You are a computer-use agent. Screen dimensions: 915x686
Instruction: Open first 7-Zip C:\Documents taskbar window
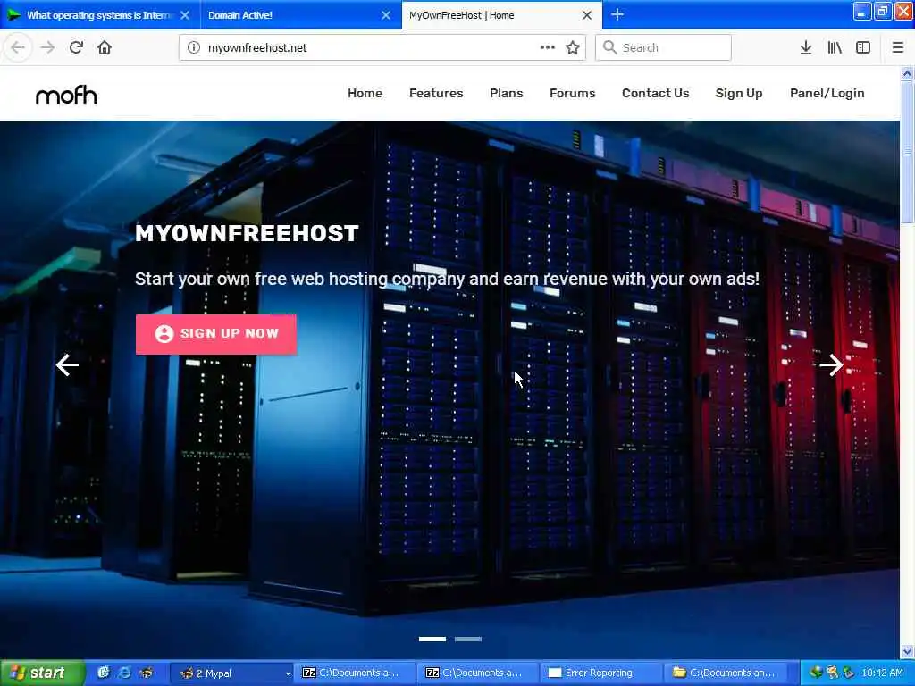[354, 673]
